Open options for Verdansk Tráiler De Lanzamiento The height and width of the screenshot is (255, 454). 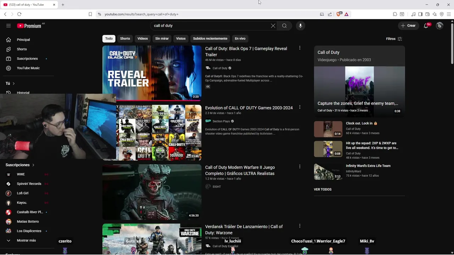pyautogui.click(x=300, y=226)
